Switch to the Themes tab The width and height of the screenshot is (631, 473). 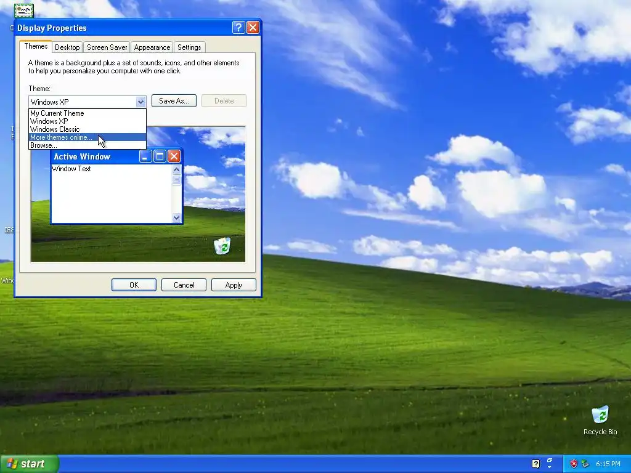tap(36, 46)
